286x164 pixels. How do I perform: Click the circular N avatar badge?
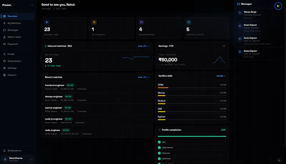pyautogui.click(x=278, y=6)
